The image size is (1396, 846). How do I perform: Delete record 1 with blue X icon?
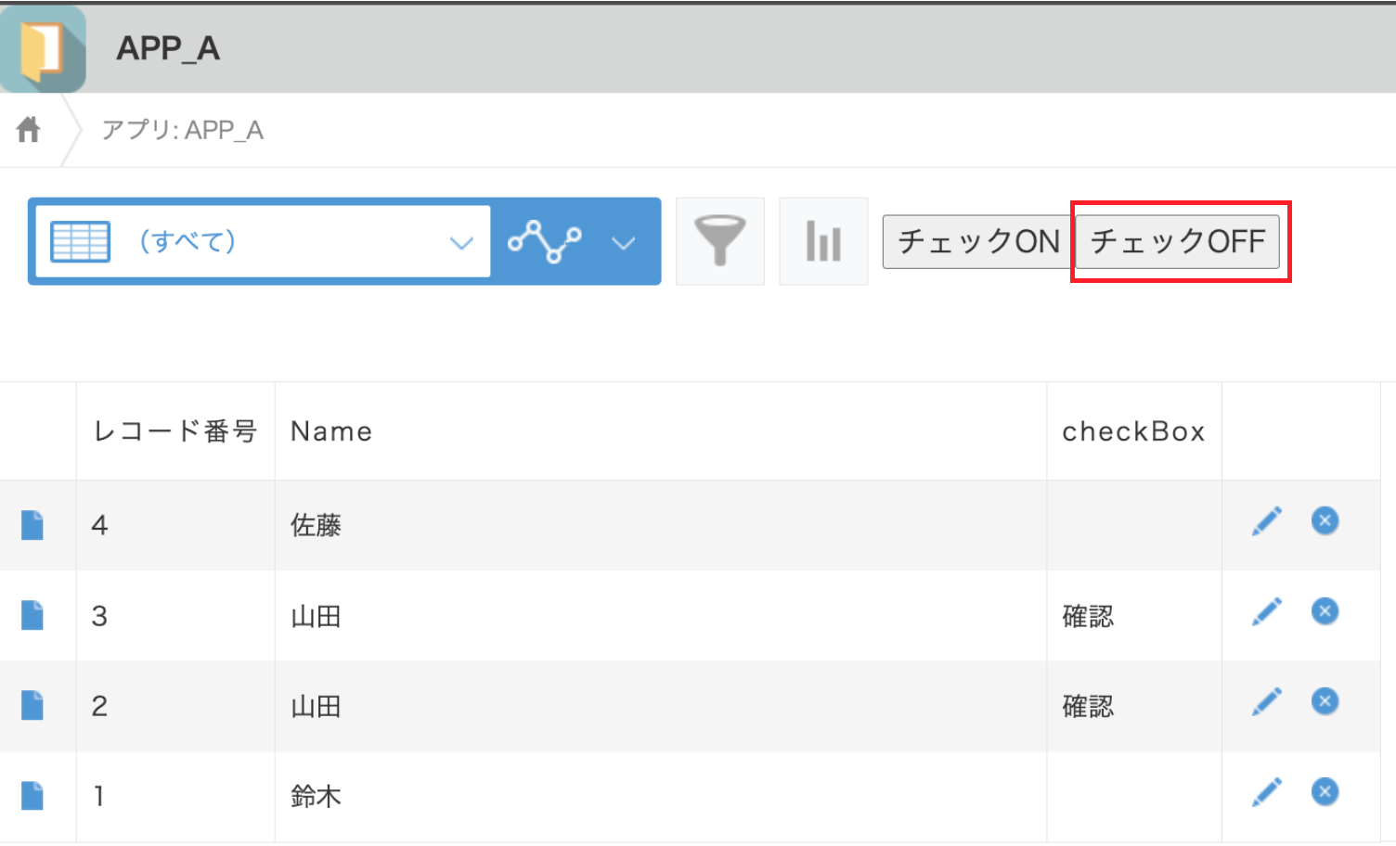pyautogui.click(x=1325, y=790)
